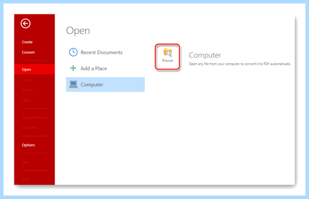Choose the Add a Place label

94,68
